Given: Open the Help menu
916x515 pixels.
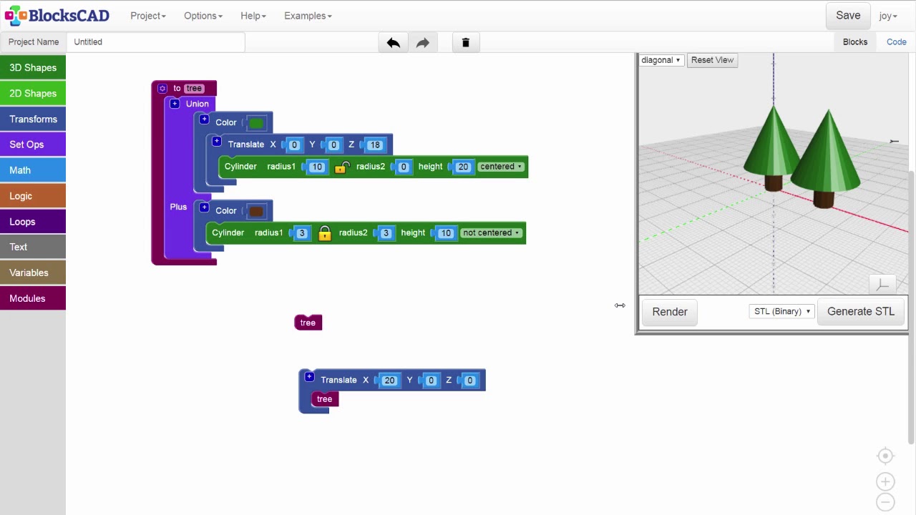Looking at the screenshot, I should pyautogui.click(x=253, y=16).
